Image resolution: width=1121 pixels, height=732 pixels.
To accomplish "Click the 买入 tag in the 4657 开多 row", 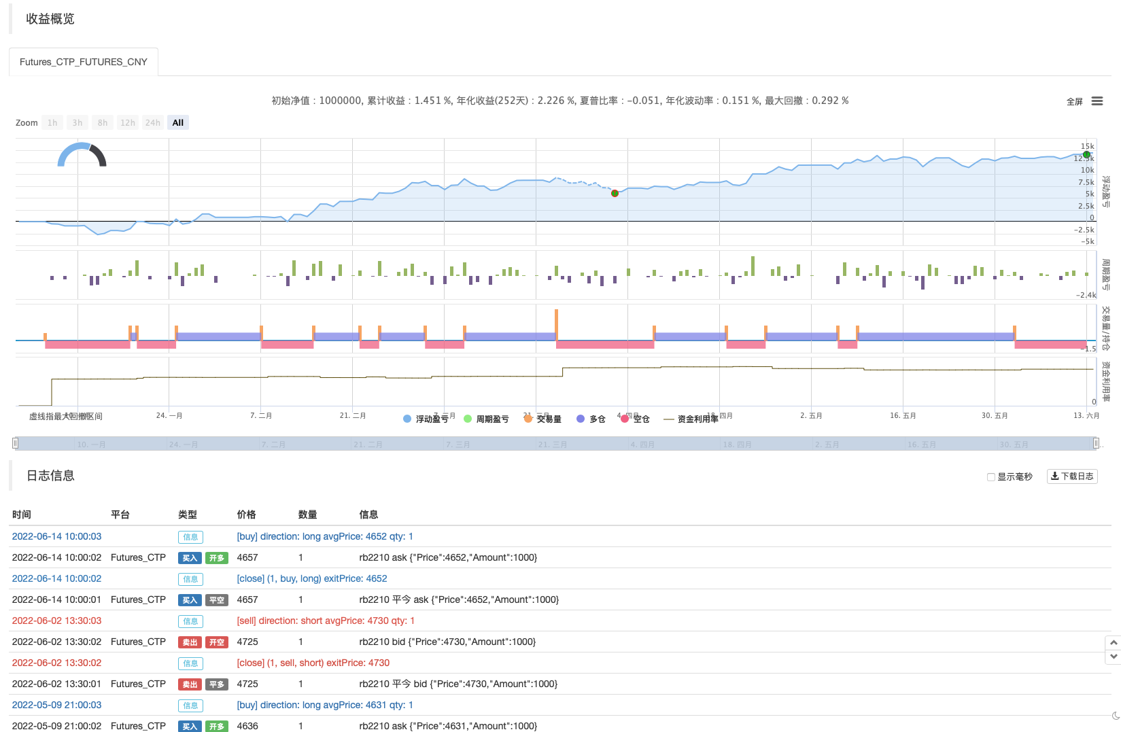I will [x=190, y=558].
